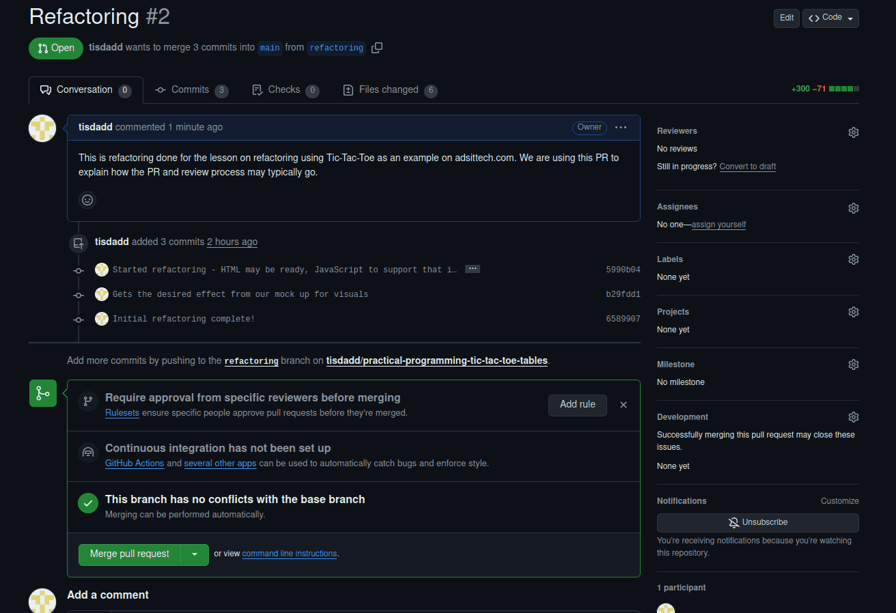Open the Development gear settings
Viewport: 896px width, 613px height.
click(853, 417)
